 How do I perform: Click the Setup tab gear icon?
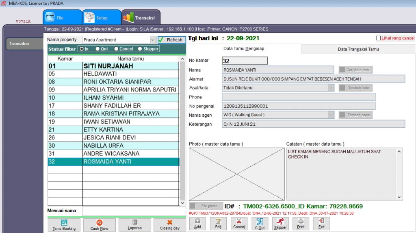[89, 17]
